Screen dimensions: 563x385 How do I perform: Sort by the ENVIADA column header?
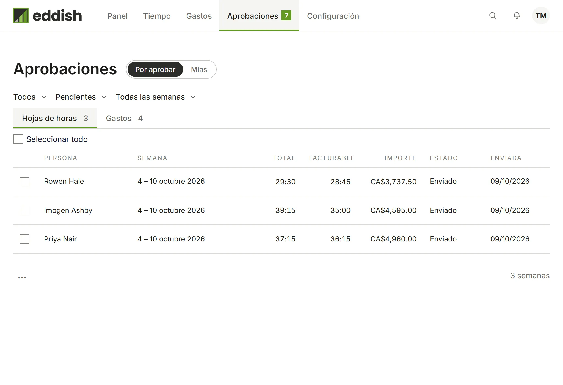click(506, 158)
